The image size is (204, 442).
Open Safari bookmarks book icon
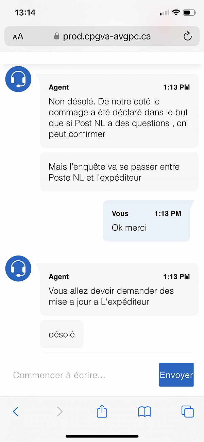click(145, 412)
